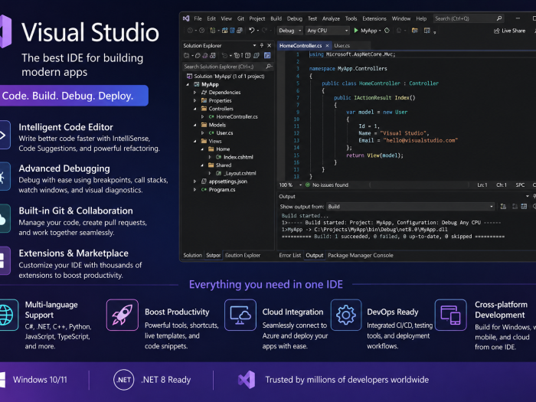Click the Hot Reload icon right of MyApp
Image resolution: width=536 pixels, height=402 pixels.
point(387,31)
